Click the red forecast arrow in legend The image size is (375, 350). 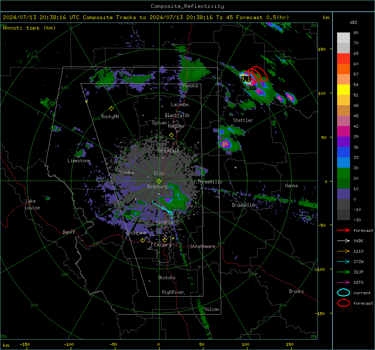coord(343,230)
